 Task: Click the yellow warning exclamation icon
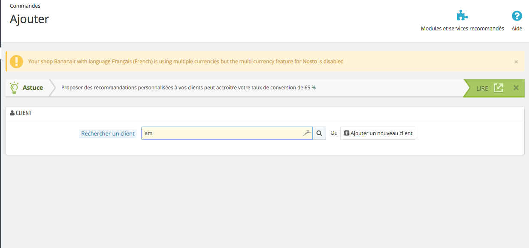[17, 62]
